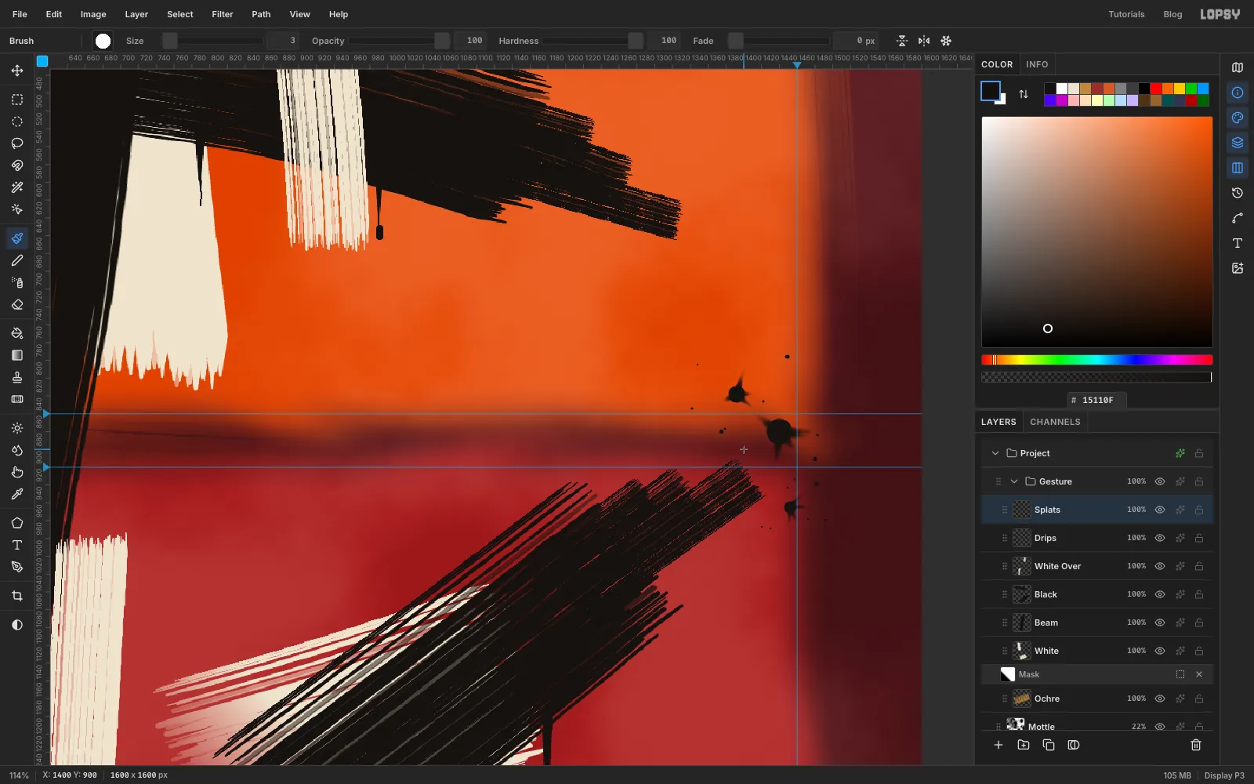
Task: Select the polygon Shape tool
Action: tap(17, 523)
